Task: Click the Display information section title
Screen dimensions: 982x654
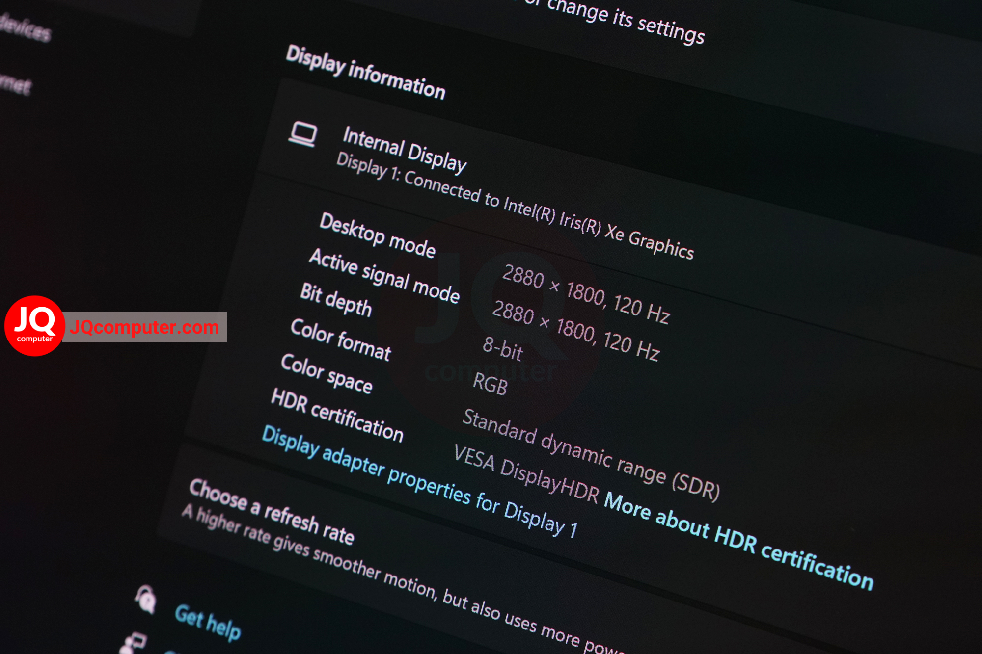Action: [366, 72]
